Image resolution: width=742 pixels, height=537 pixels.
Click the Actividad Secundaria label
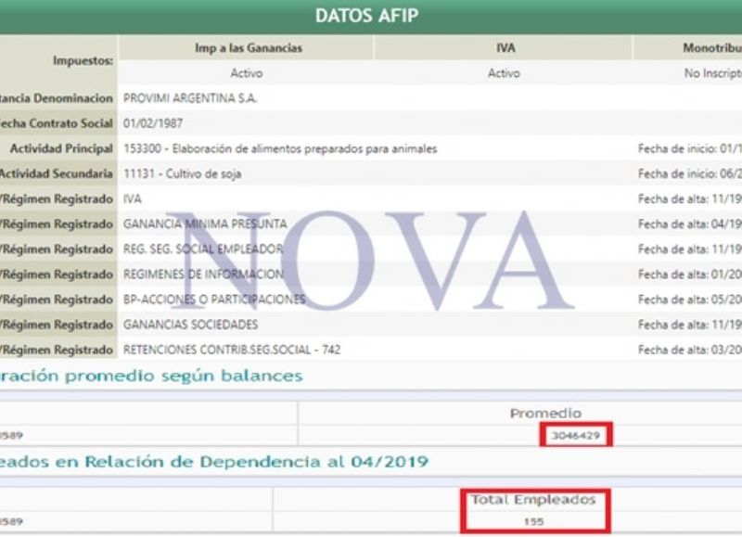[x=57, y=173]
